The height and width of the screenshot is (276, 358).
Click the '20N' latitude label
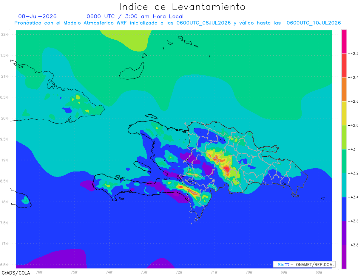tap(5, 118)
